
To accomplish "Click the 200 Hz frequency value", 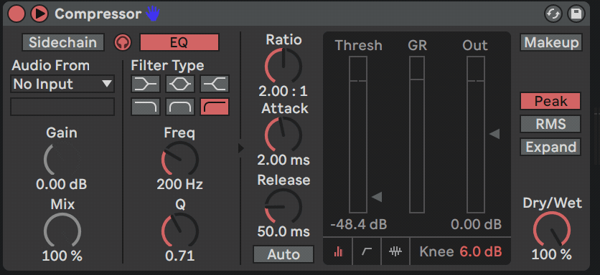I will click(180, 185).
